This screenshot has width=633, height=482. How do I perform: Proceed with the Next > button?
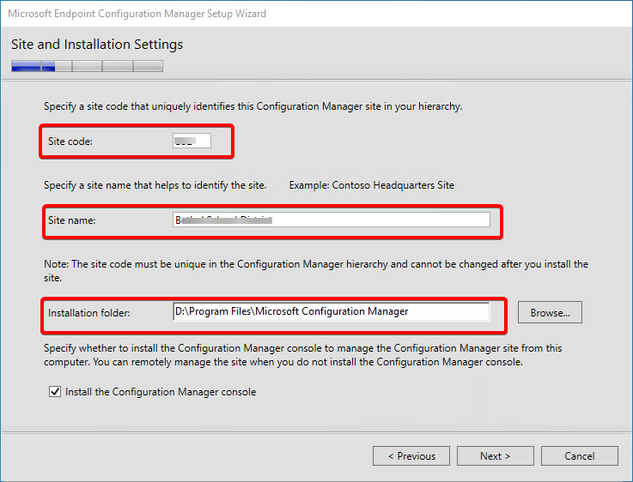click(x=496, y=455)
